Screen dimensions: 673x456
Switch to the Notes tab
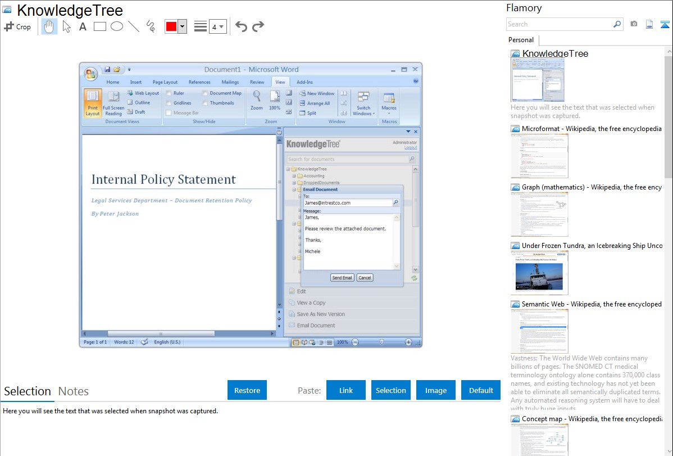[74, 391]
